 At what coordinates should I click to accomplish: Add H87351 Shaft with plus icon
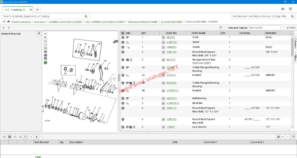coord(123,37)
